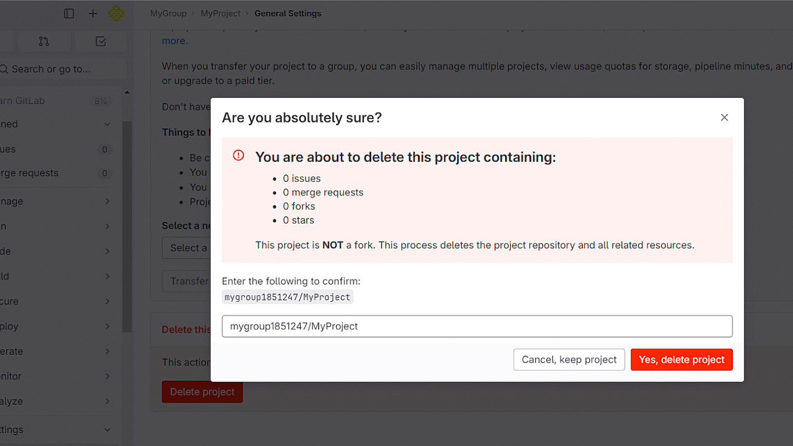This screenshot has height=446, width=793.
Task: Open Issues in the sidebar
Action: [x=57, y=149]
